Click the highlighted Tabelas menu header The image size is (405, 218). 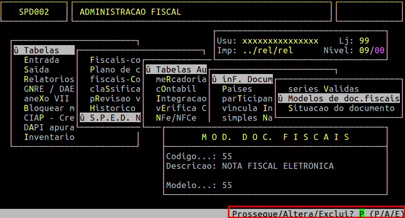[44, 50]
